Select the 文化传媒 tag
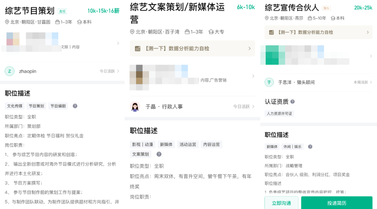 [15, 106]
